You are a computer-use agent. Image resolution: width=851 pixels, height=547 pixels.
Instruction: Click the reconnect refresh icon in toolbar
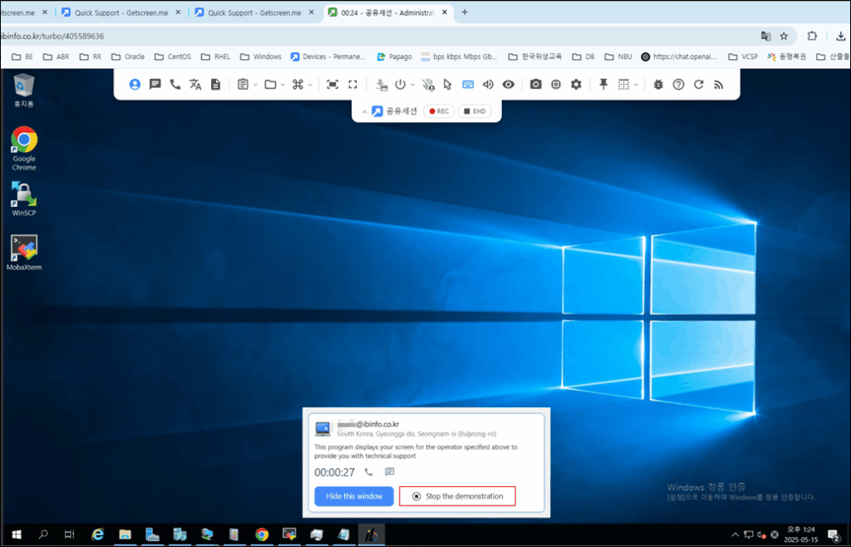[698, 84]
